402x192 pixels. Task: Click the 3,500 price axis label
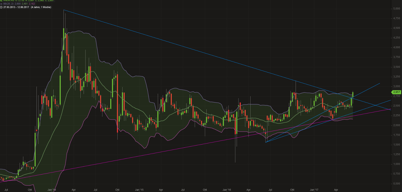(397, 67)
